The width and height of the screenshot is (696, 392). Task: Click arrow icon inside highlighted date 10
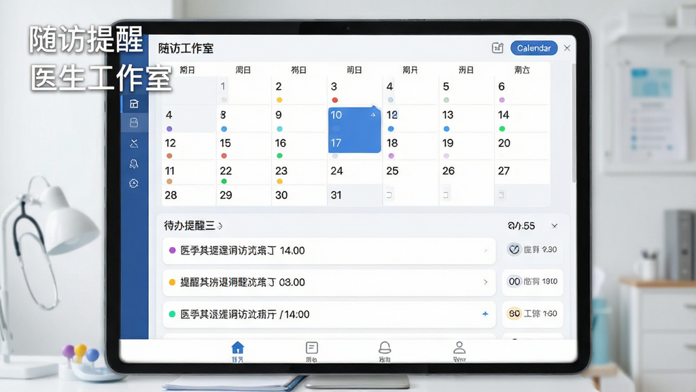(373, 114)
